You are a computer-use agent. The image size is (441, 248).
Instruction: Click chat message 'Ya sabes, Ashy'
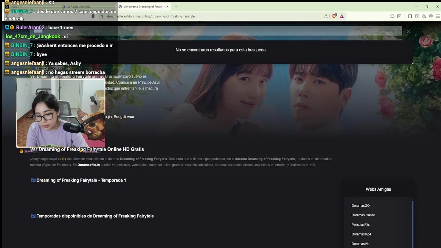(64, 63)
